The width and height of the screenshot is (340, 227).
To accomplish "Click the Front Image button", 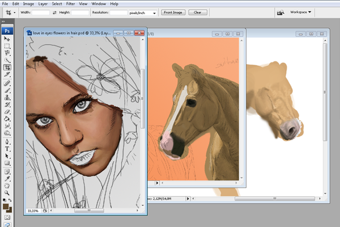I will coord(173,12).
